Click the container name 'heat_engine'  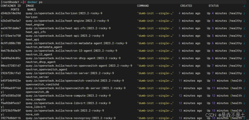(35, 25)
